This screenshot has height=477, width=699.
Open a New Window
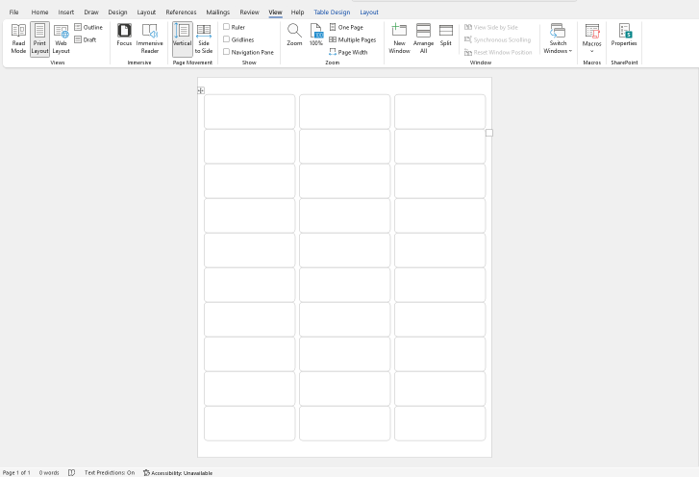click(399, 38)
